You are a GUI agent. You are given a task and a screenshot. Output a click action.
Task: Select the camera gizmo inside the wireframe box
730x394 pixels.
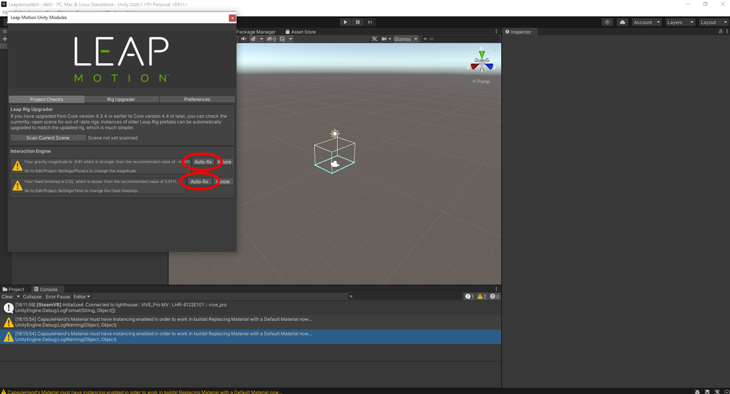pos(335,164)
